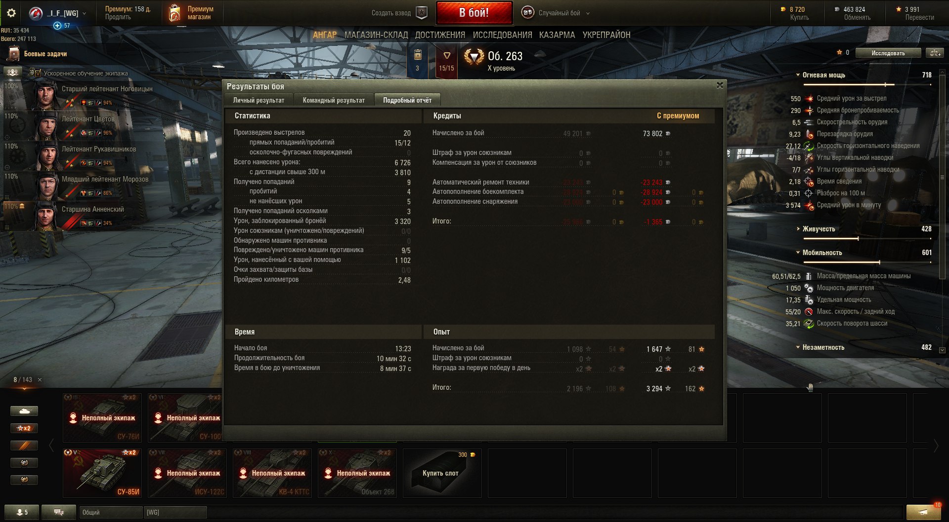
Task: Select the x2 bonus carousel filter
Action: pyautogui.click(x=24, y=428)
